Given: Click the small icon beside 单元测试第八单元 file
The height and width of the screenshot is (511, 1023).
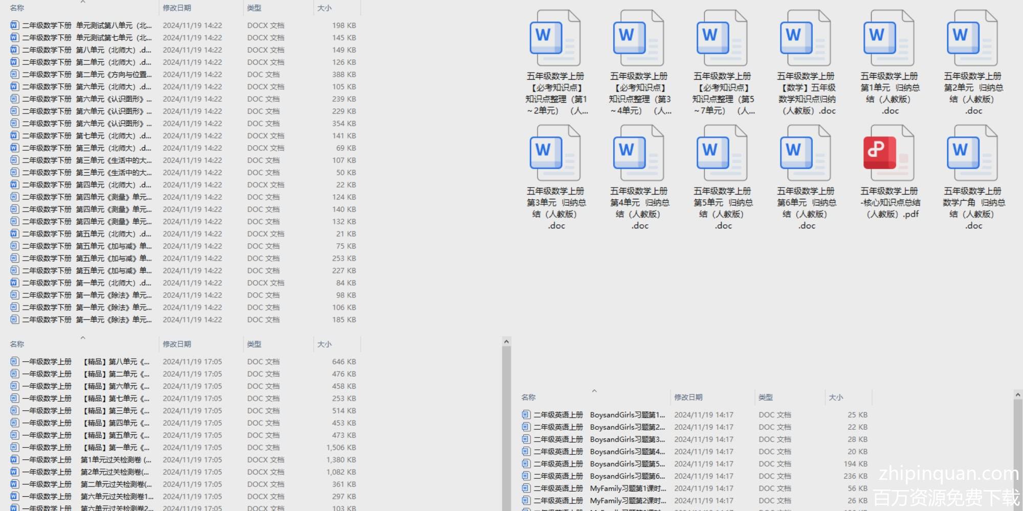Looking at the screenshot, I should tap(14, 25).
